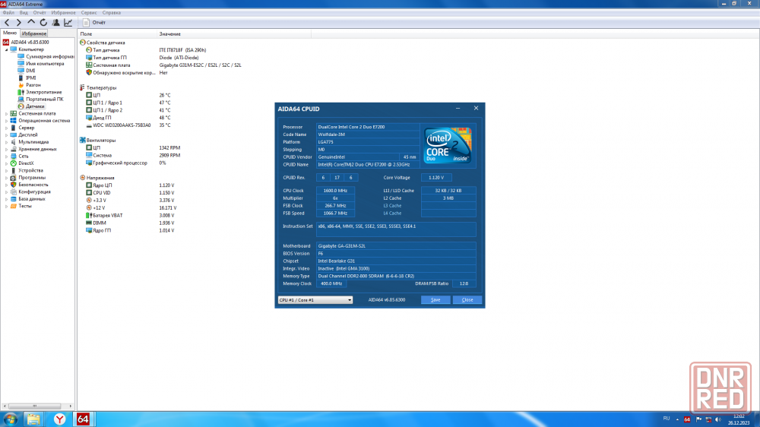Click Save in the CPUID window
The width and height of the screenshot is (760, 427).
point(435,300)
